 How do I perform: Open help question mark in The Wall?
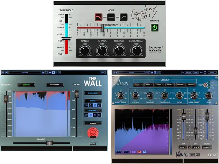59,73
